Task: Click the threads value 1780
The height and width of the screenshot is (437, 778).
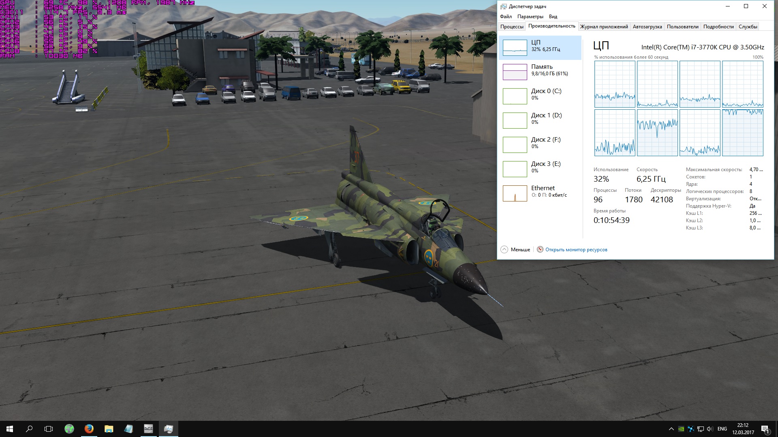Action: pyautogui.click(x=634, y=199)
